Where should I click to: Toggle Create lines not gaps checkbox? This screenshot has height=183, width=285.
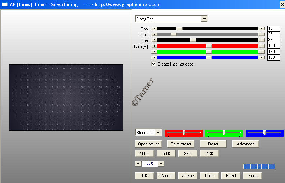pyautogui.click(x=154, y=64)
